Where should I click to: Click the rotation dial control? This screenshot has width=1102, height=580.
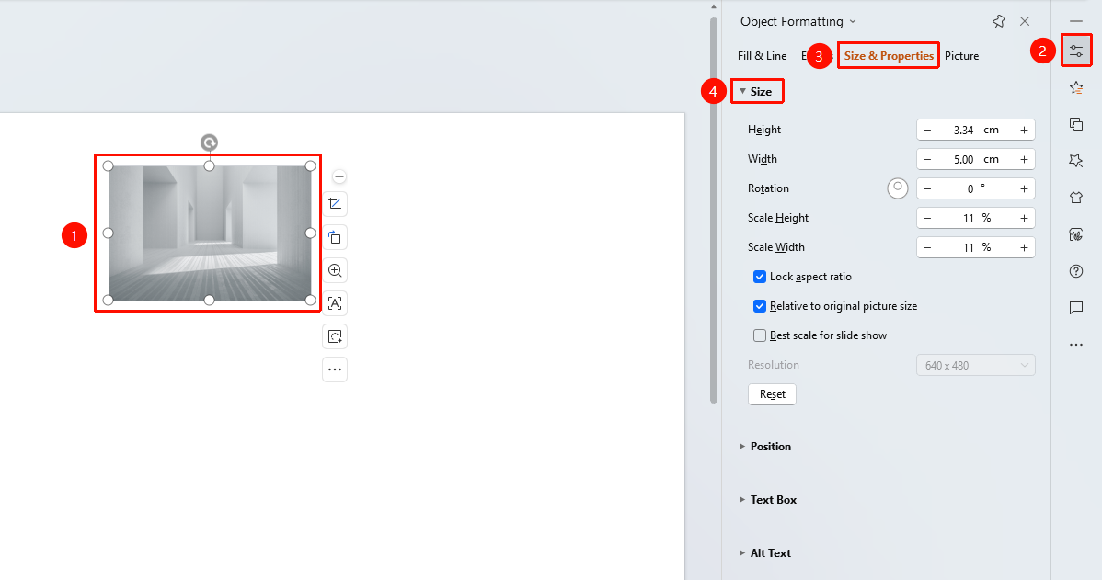pyautogui.click(x=898, y=188)
